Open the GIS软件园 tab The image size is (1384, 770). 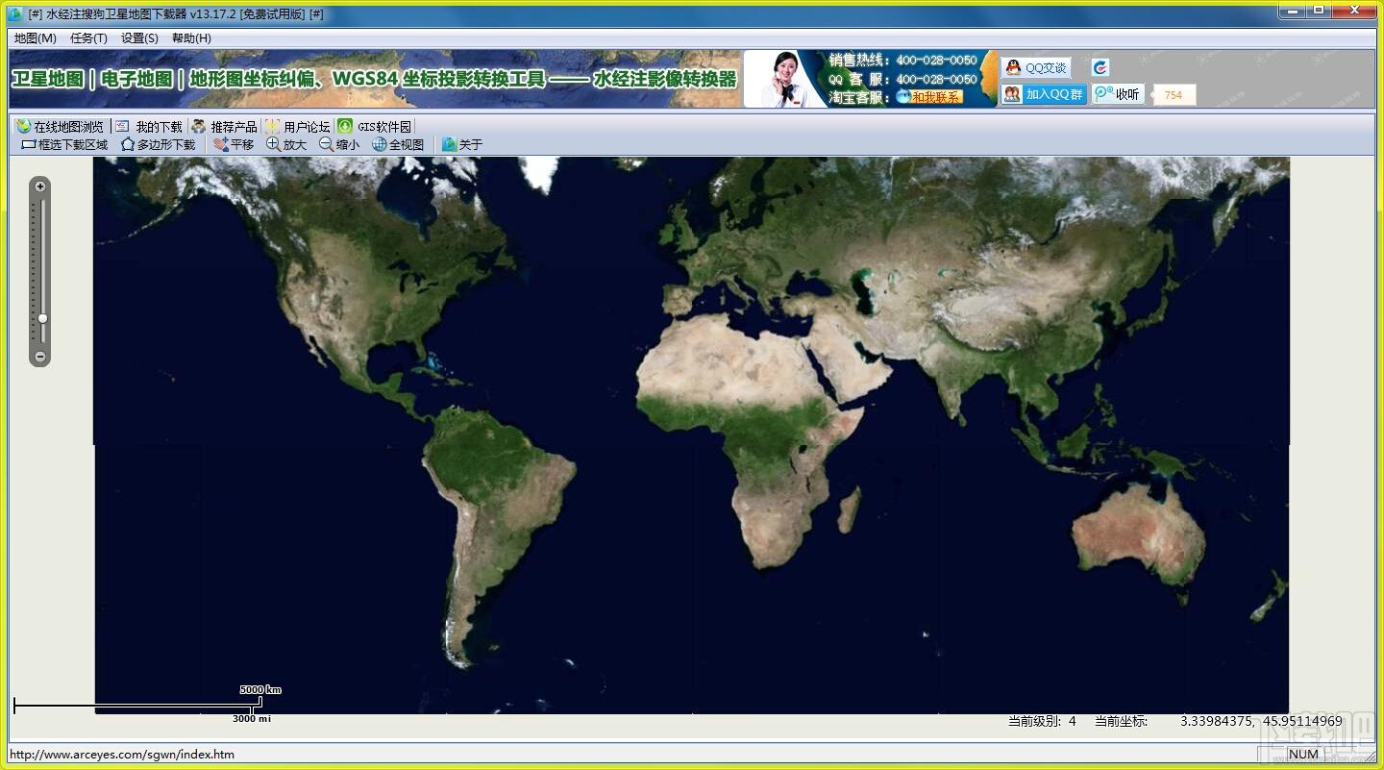pyautogui.click(x=375, y=126)
